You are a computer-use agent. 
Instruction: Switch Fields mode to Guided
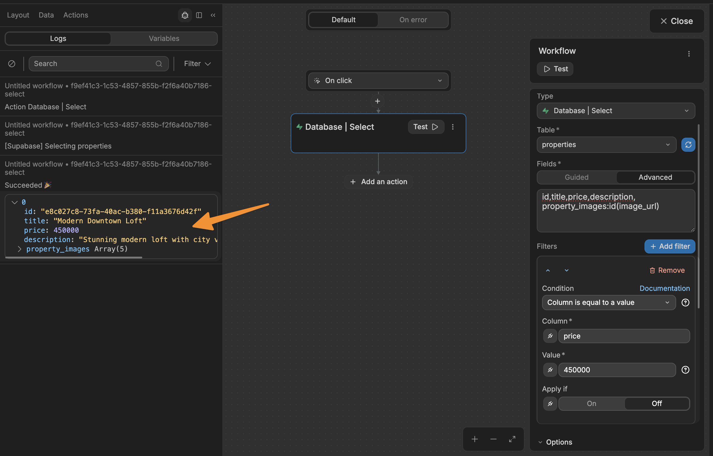tap(576, 177)
